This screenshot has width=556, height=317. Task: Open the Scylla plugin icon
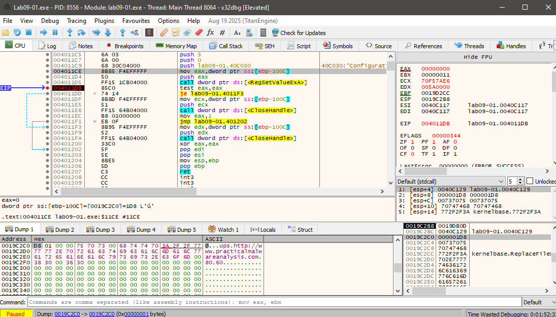point(149,32)
